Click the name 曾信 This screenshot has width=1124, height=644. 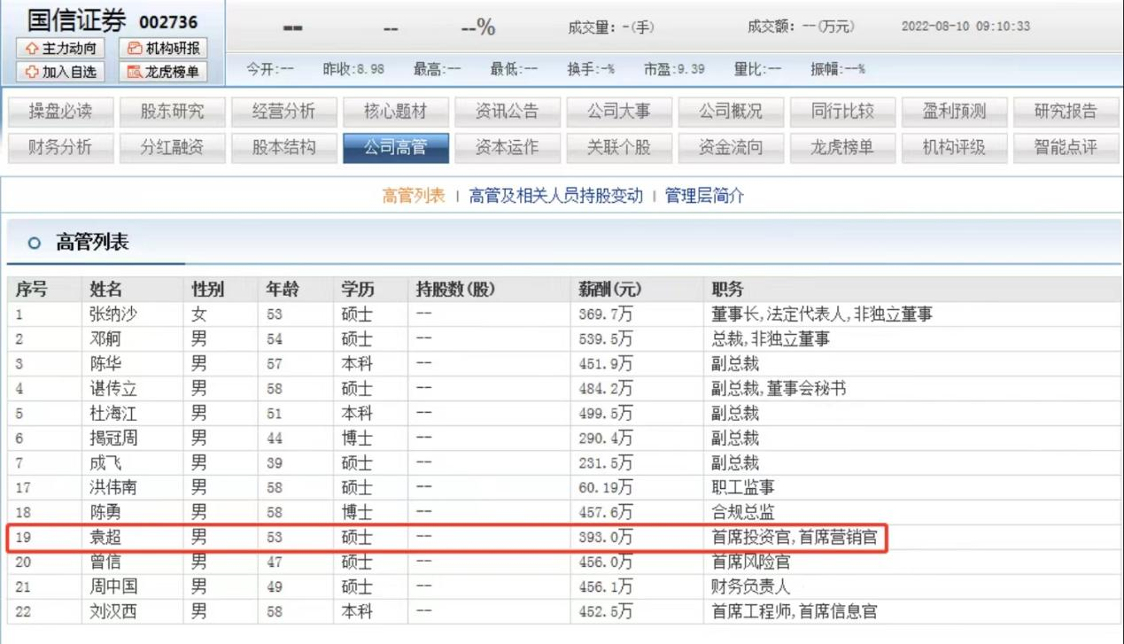(105, 563)
